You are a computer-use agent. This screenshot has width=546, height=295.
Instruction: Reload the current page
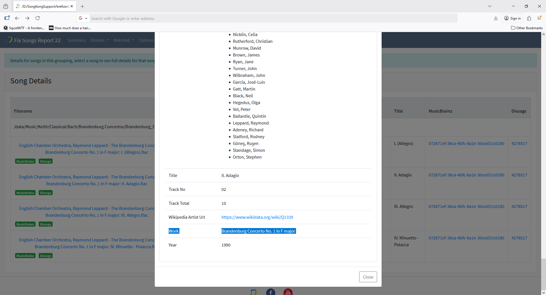38,18
